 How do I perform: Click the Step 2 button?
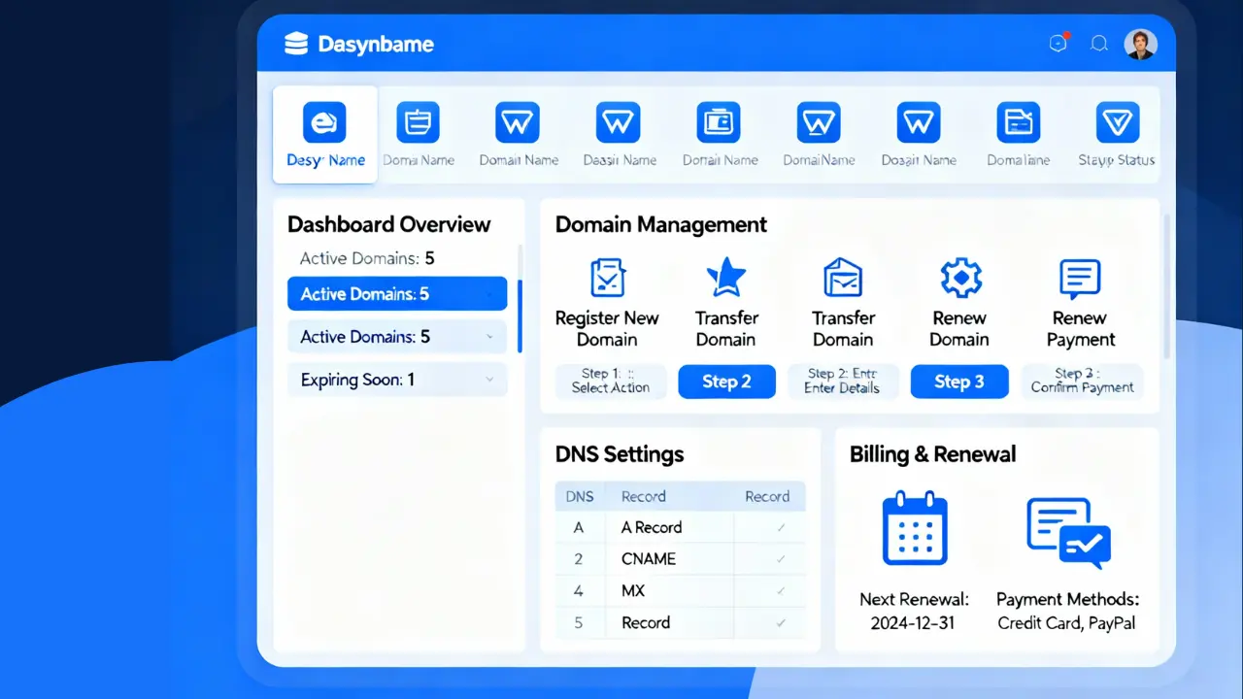[x=726, y=382]
